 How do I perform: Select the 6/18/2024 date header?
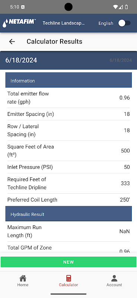[x=68, y=60]
